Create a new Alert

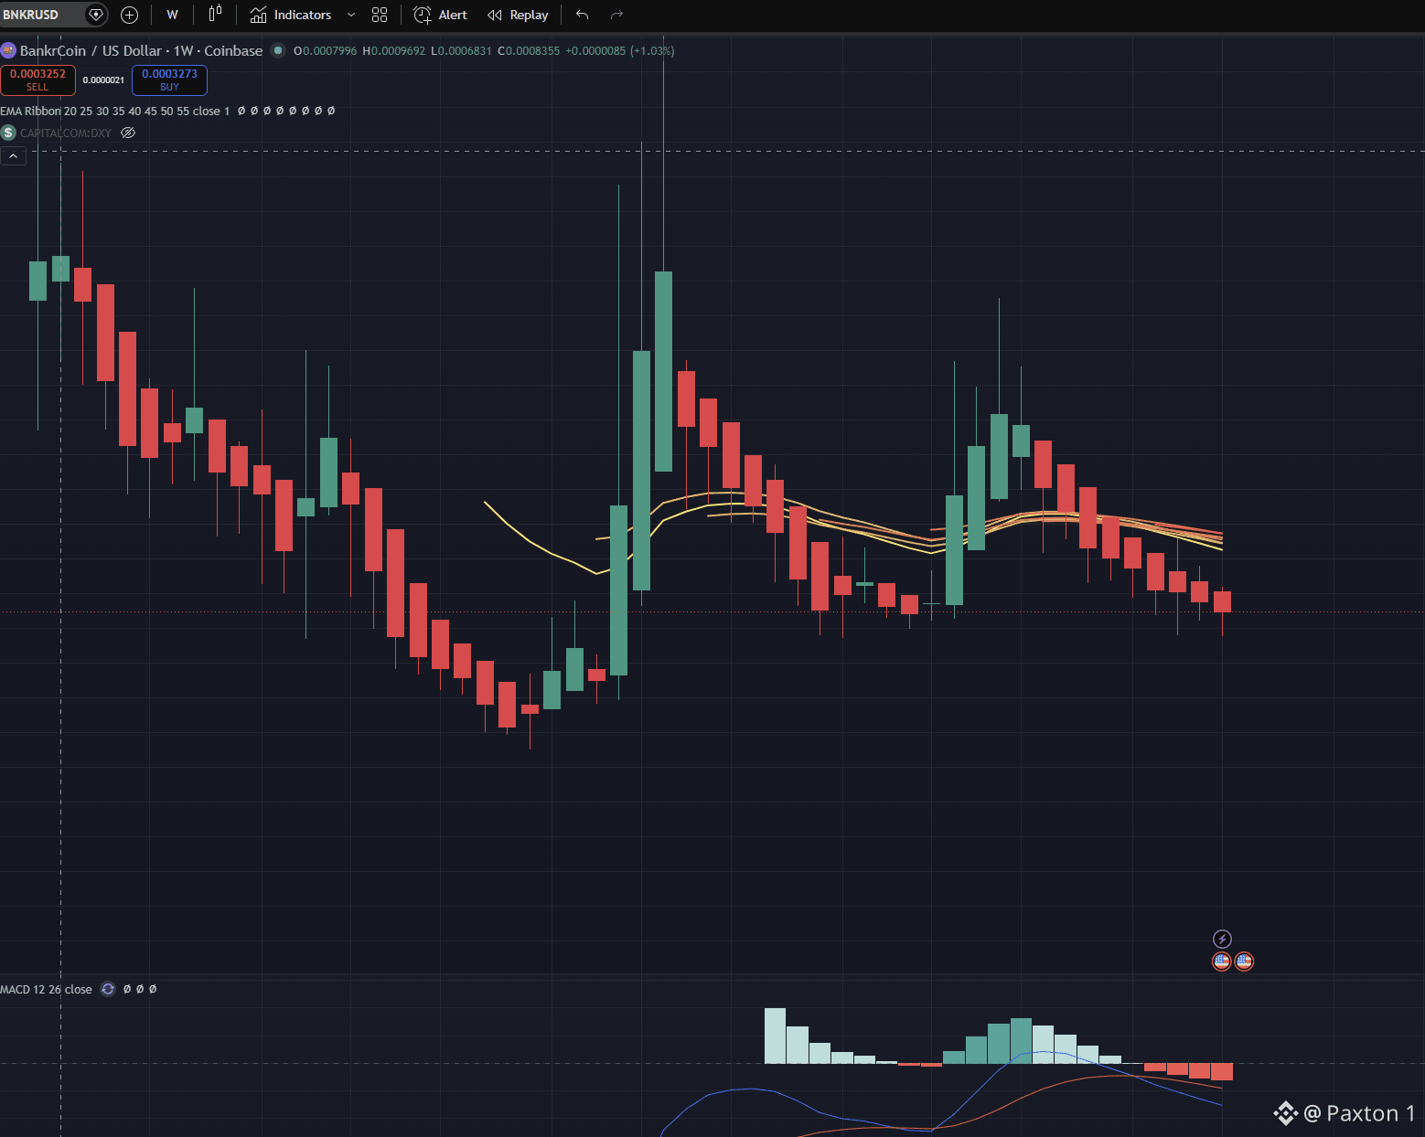(441, 15)
